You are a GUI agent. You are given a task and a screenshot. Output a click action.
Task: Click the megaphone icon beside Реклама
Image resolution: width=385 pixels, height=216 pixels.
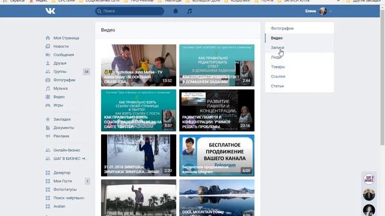pos(48,136)
